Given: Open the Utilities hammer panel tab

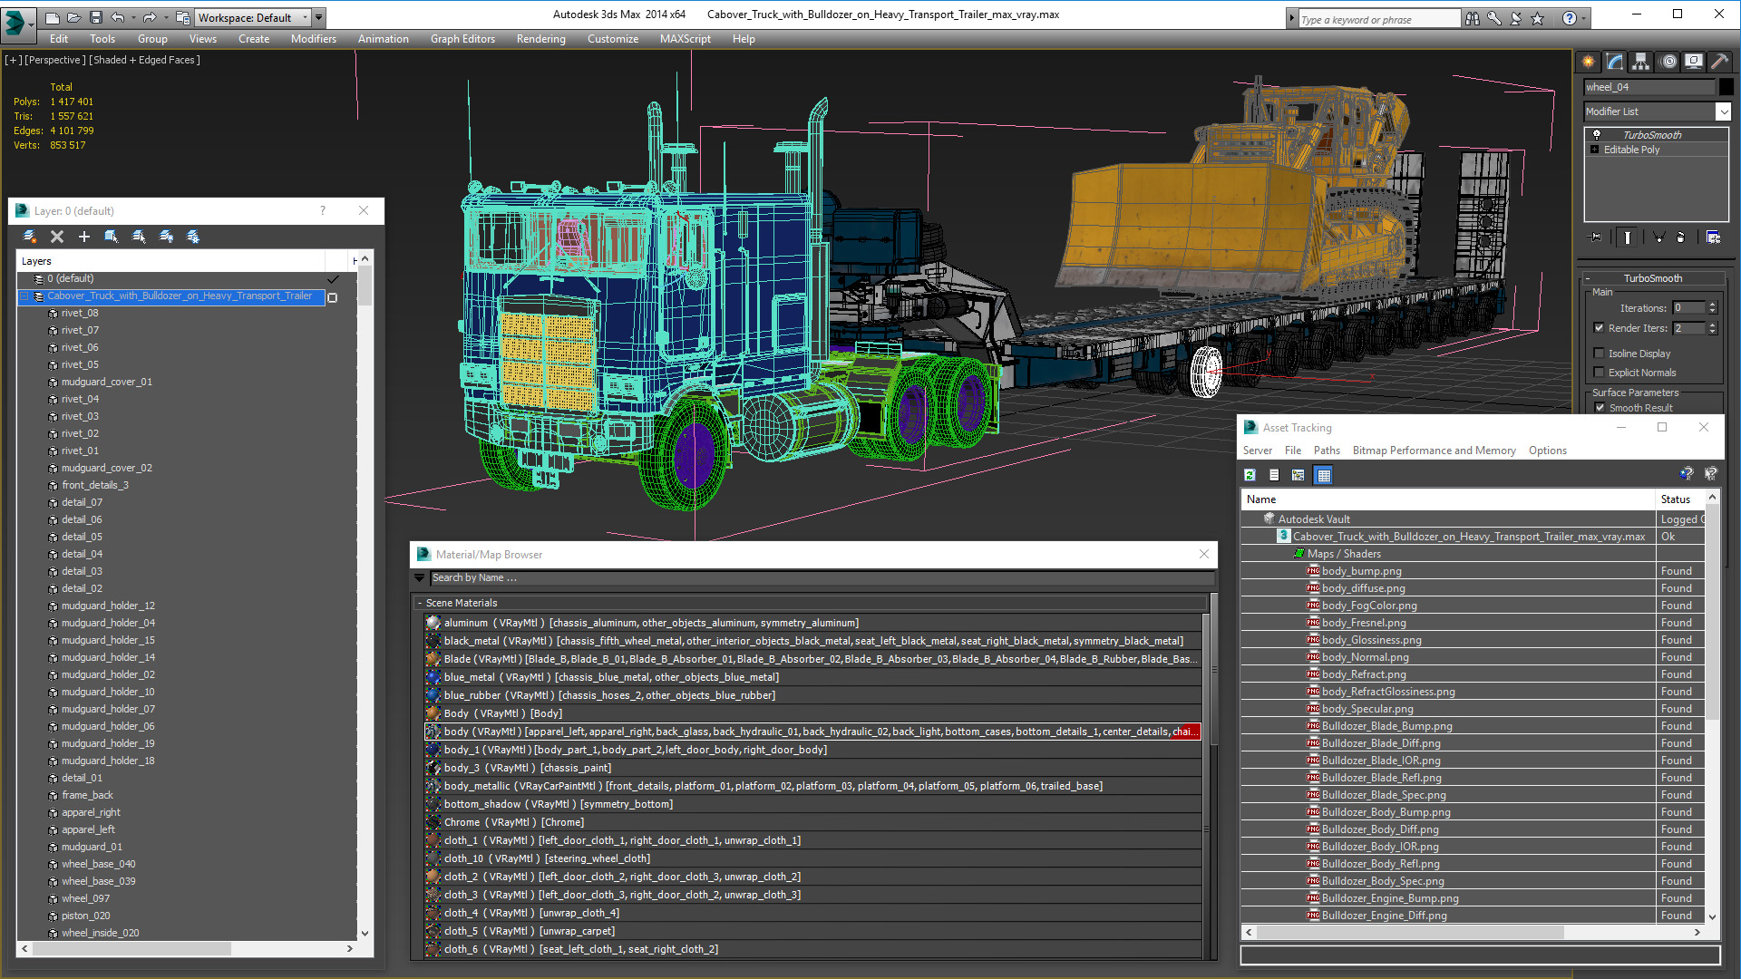Looking at the screenshot, I should coord(1719,62).
